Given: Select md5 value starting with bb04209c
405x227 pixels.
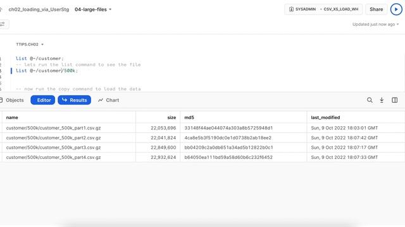Looking at the screenshot, I should [243, 148].
